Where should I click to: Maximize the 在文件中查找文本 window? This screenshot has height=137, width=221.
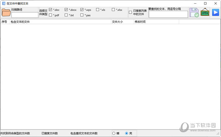(206, 3)
